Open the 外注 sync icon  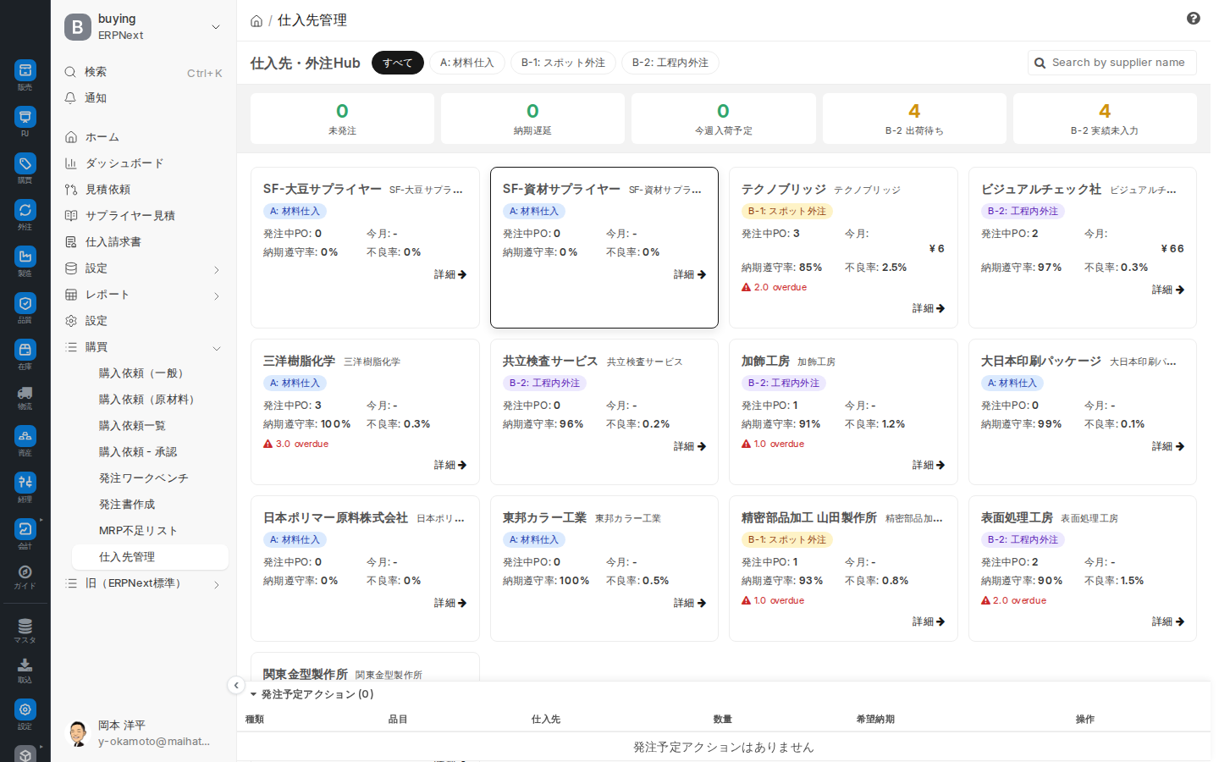click(x=25, y=210)
